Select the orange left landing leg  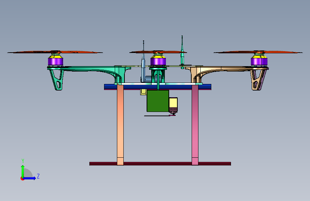(120, 124)
